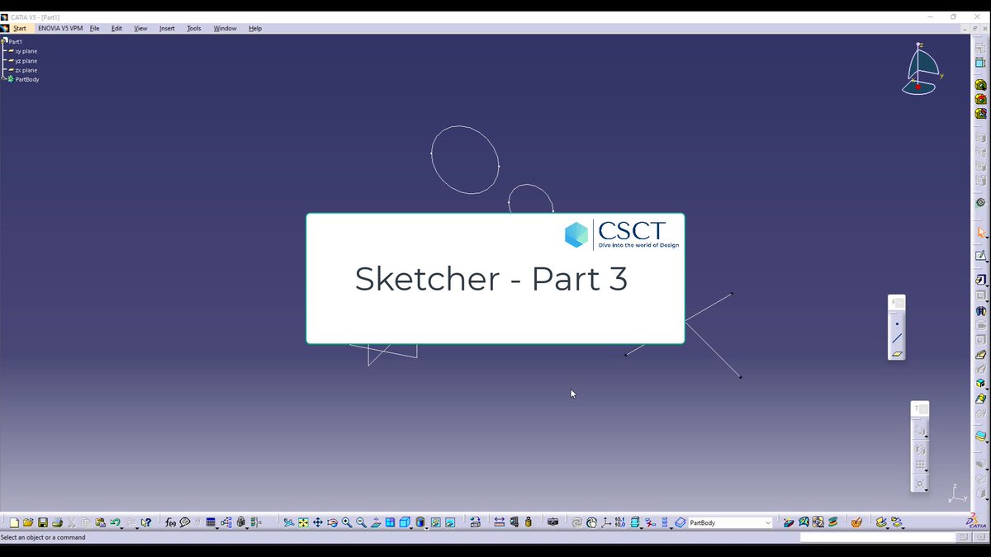991x557 pixels.
Task: Open the Tools menu
Action: pos(193,28)
